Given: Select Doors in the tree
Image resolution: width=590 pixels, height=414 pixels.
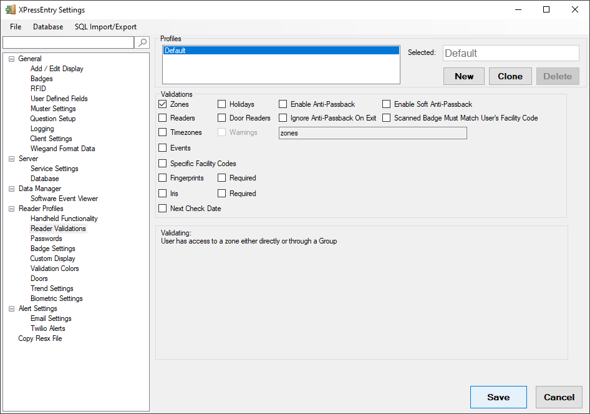Looking at the screenshot, I should coord(39,278).
